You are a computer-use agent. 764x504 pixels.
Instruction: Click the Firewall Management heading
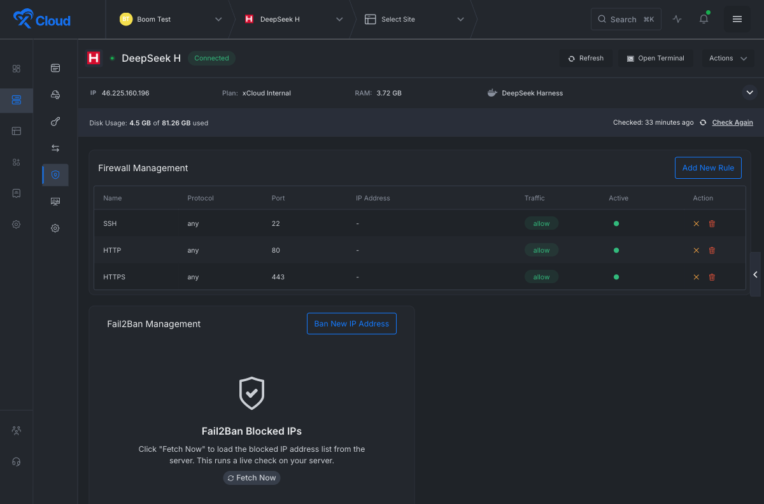(143, 168)
